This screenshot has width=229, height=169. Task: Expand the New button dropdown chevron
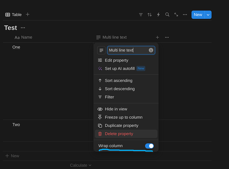click(x=208, y=15)
